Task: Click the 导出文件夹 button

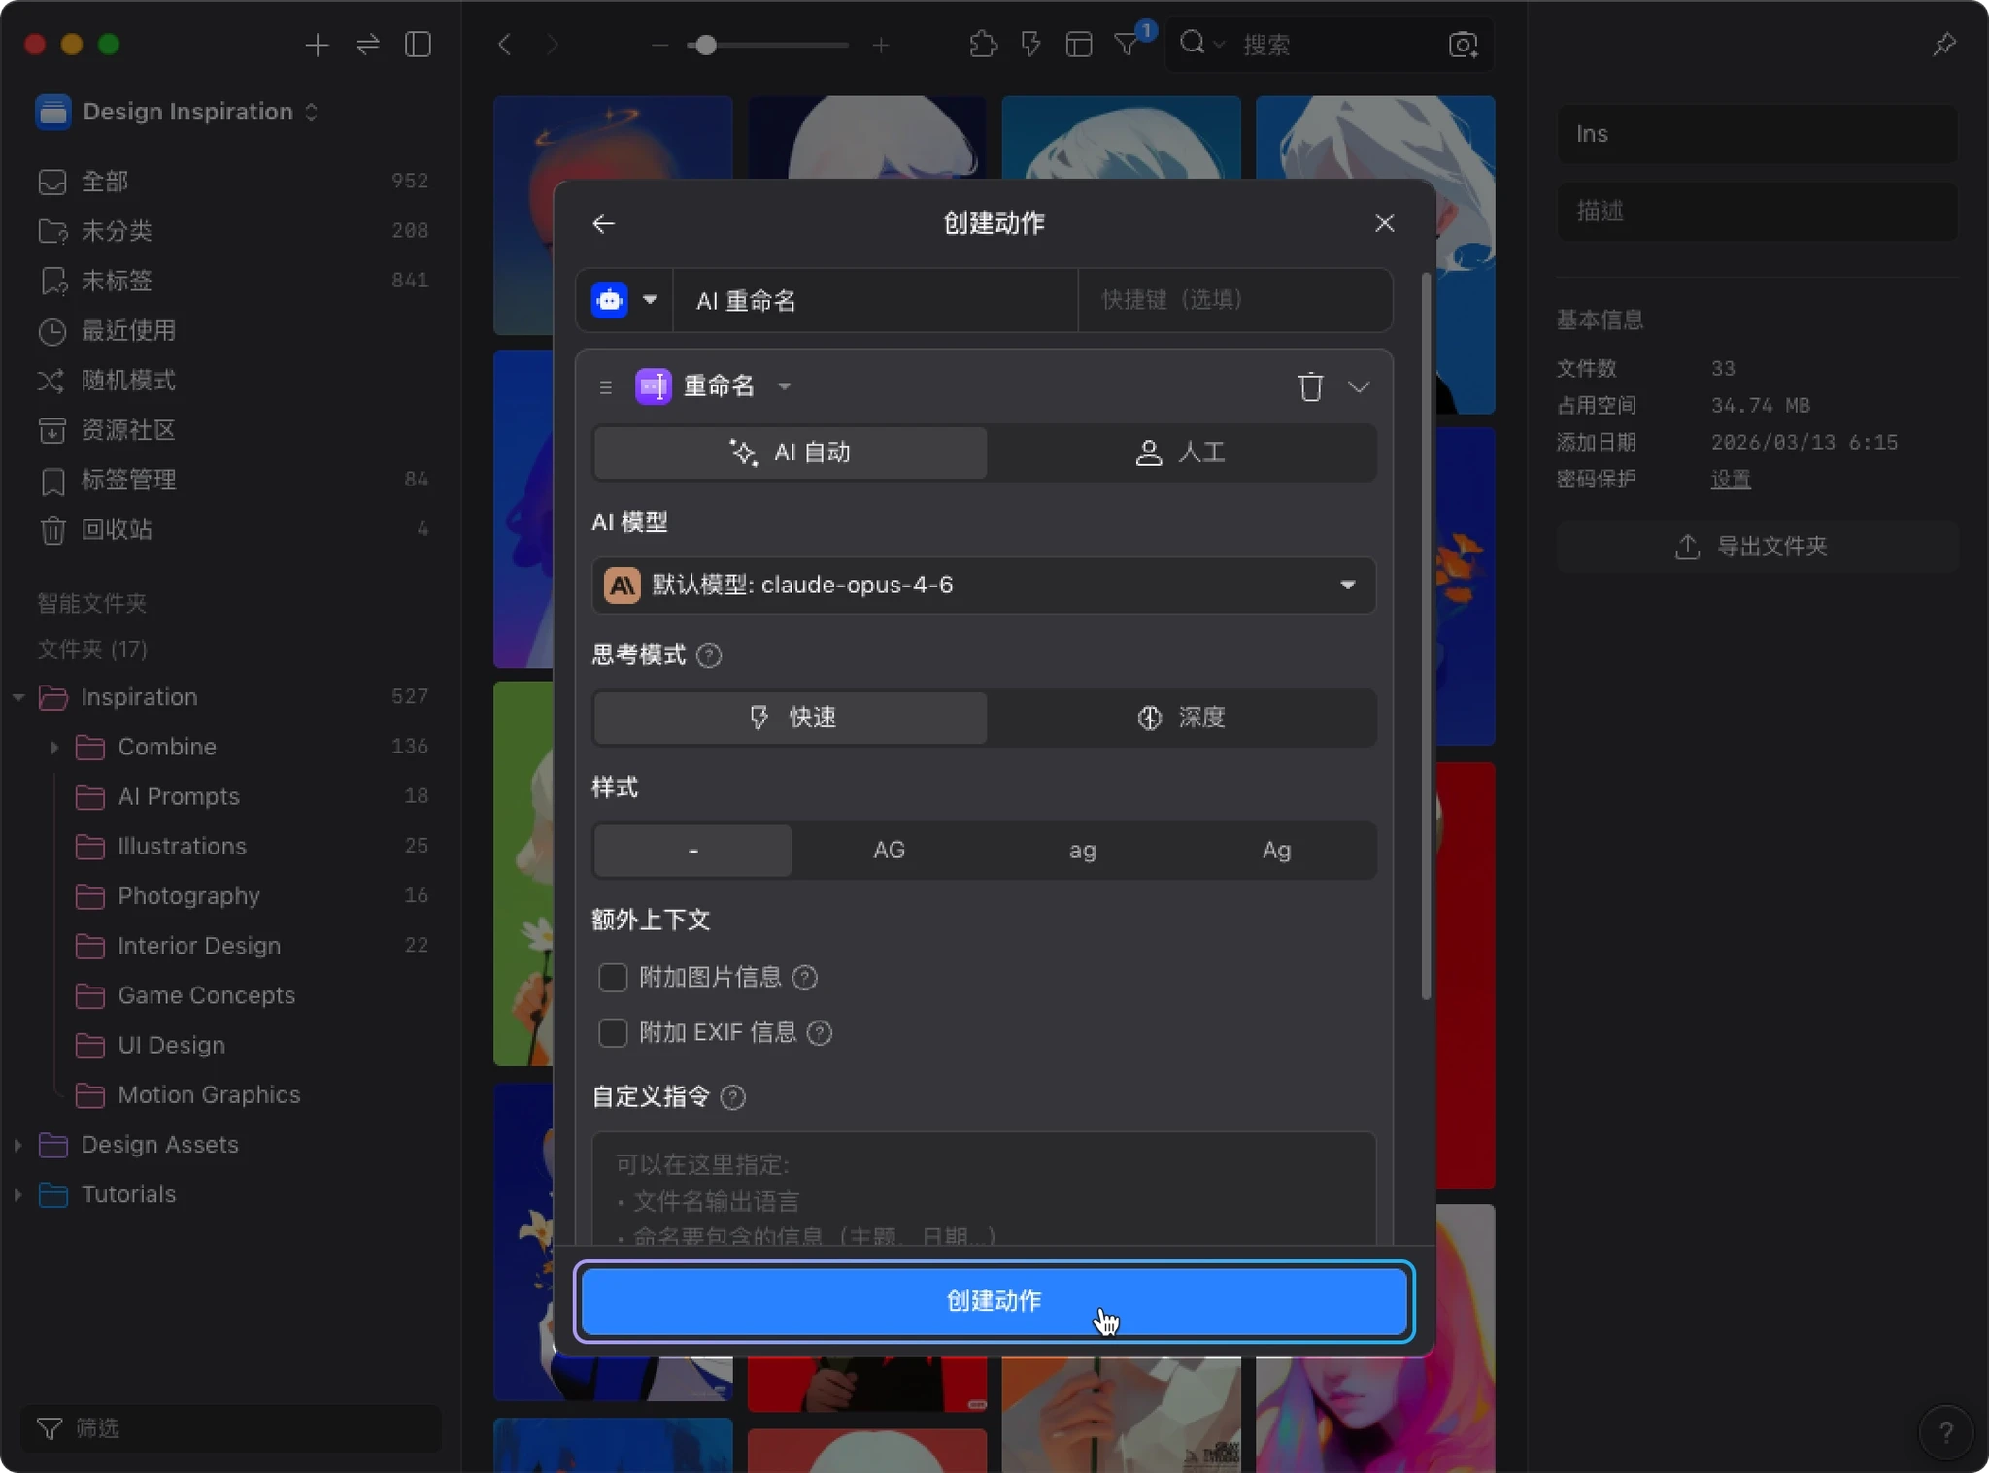Action: pyautogui.click(x=1756, y=547)
